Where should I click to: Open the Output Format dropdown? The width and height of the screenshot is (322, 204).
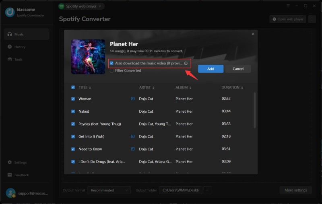[109, 190]
